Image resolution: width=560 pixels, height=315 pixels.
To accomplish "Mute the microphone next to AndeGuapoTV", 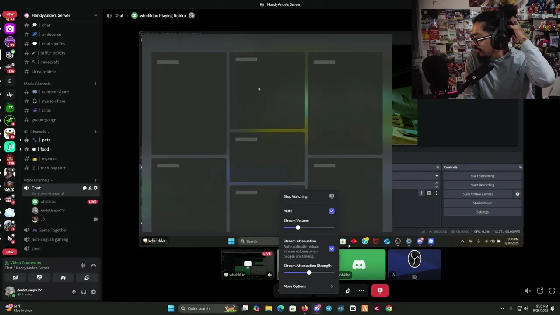I will coord(73,292).
